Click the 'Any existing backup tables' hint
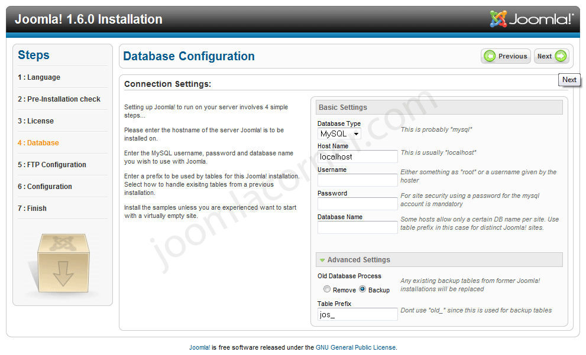This screenshot has width=586, height=355. coord(470,285)
